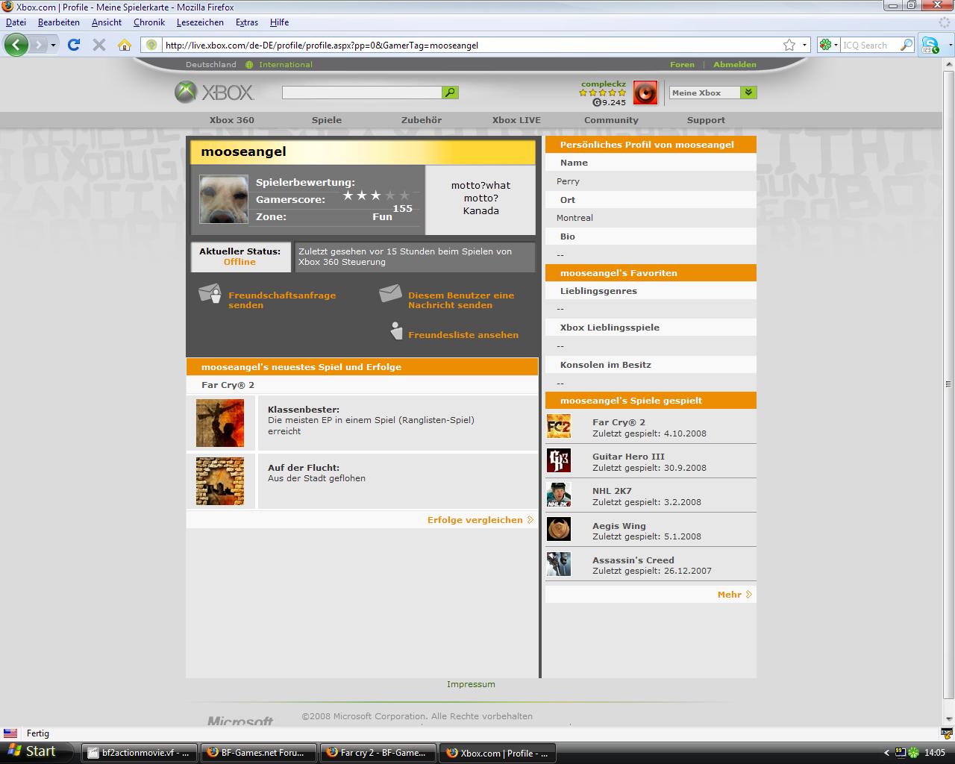Click the compleckz gamer picture
955x764 pixels.
coord(645,93)
